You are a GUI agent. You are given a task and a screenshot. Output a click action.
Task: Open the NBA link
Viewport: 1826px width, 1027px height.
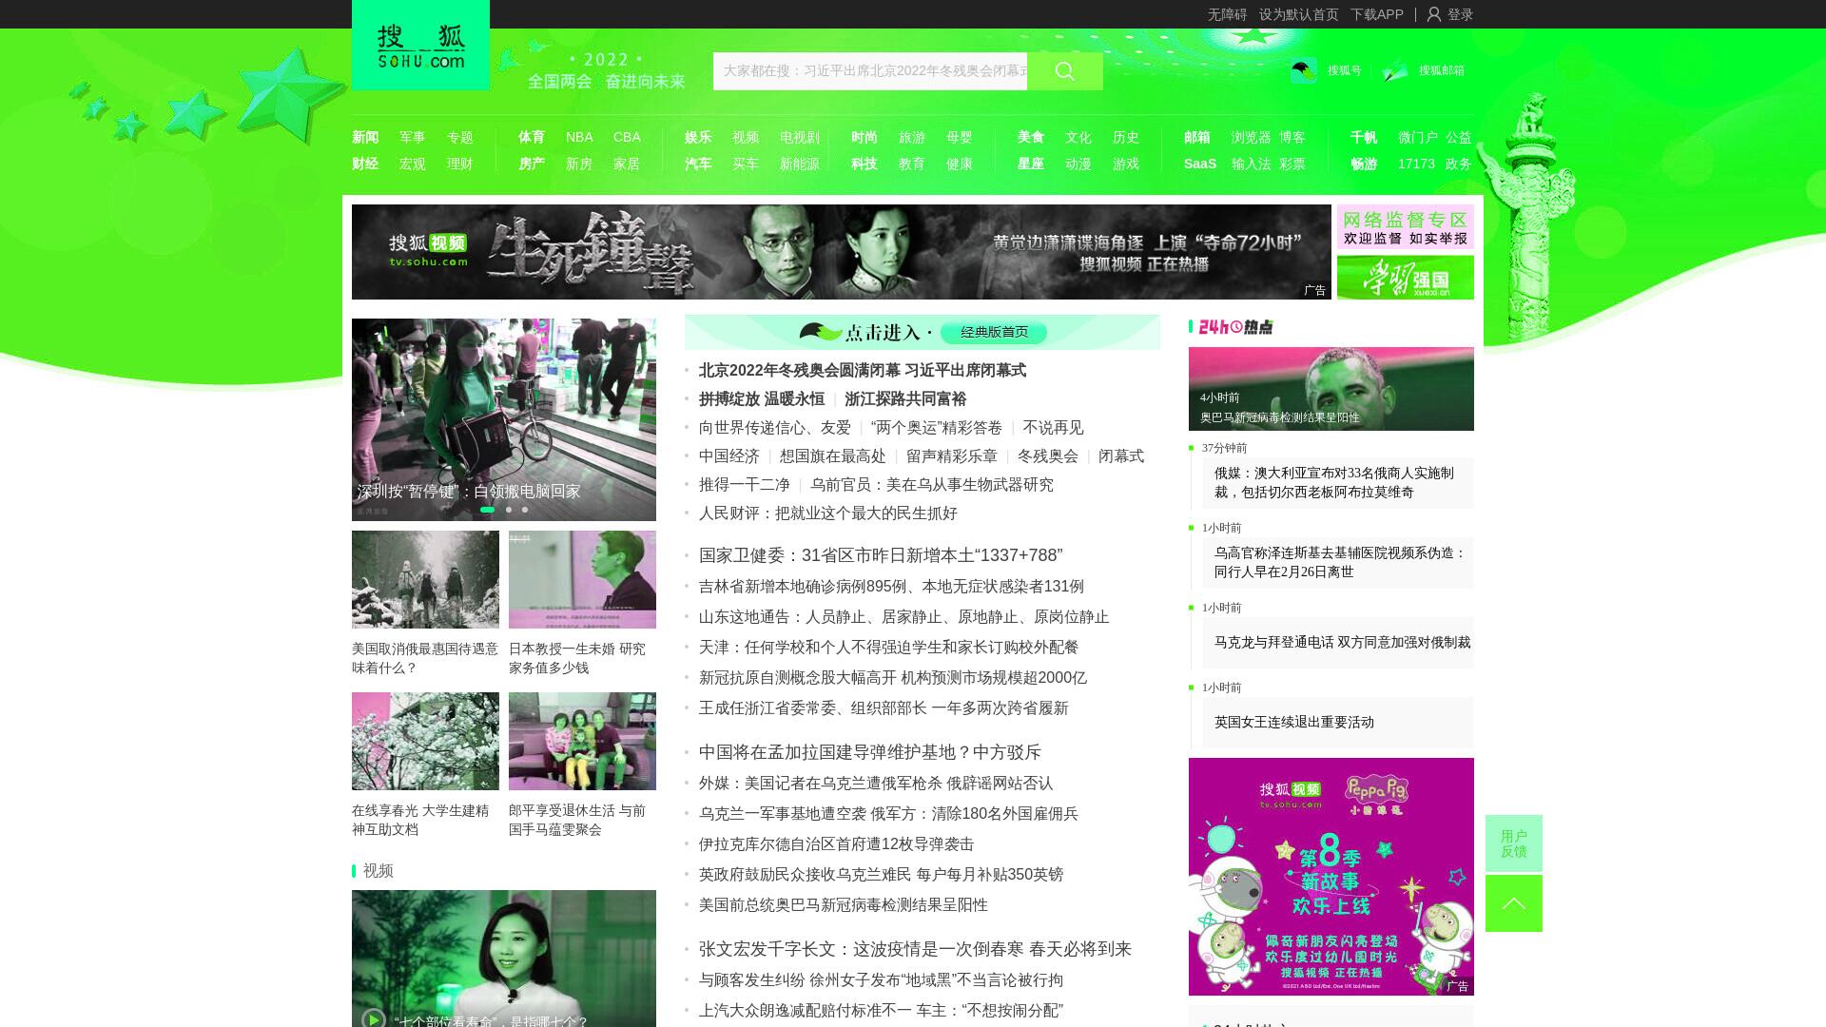579,137
